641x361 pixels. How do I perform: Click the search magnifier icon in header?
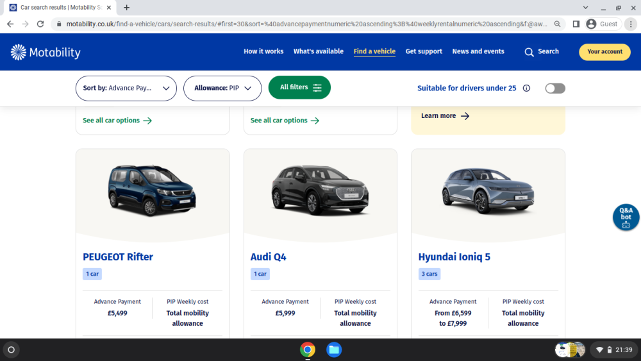pos(529,52)
